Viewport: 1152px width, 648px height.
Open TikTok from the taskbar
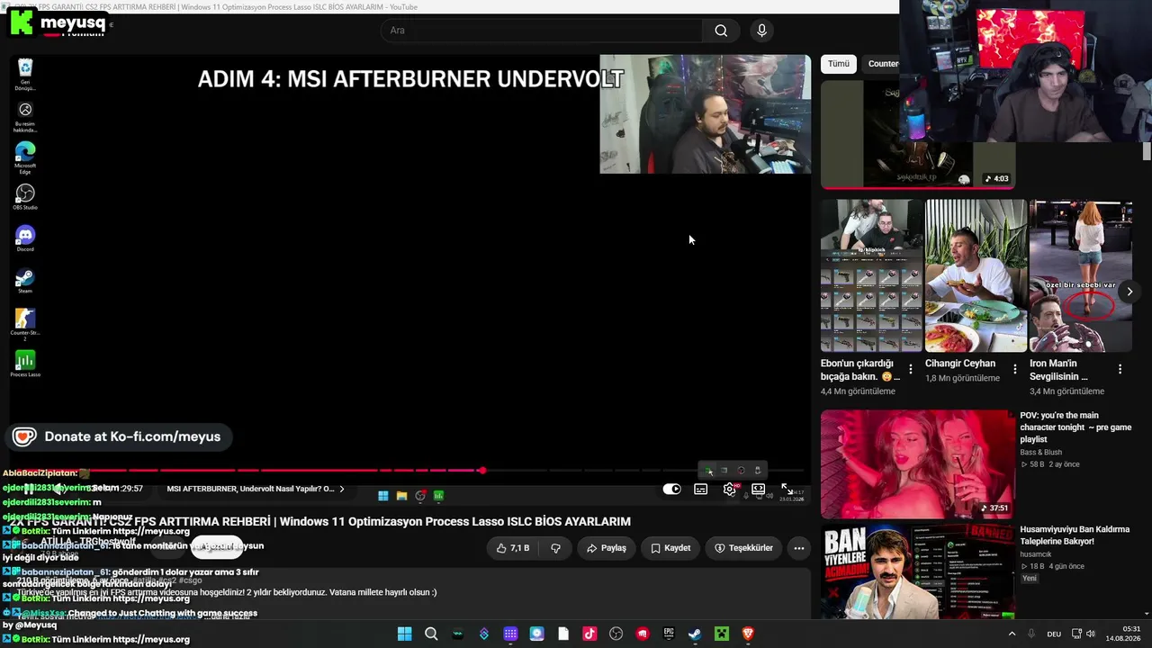tap(589, 634)
